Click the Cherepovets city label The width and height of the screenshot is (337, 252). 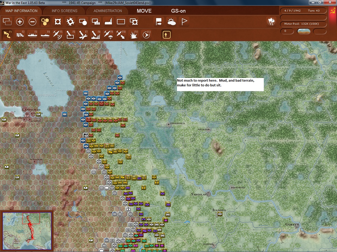[x=177, y=123]
